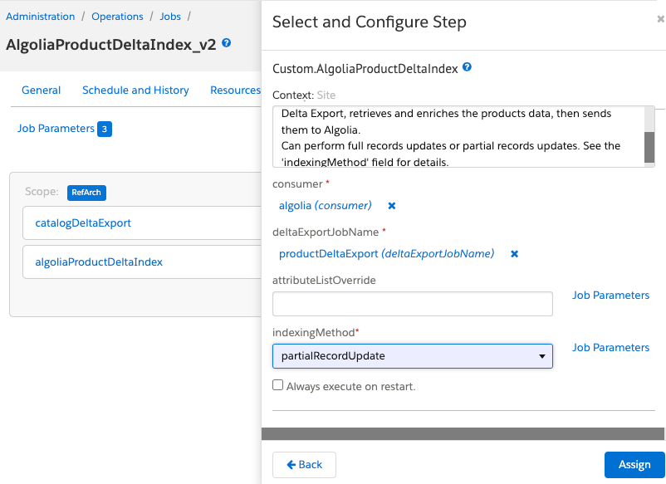The image size is (666, 484).
Task: Click the Job Parameters count badge
Action: point(107,128)
